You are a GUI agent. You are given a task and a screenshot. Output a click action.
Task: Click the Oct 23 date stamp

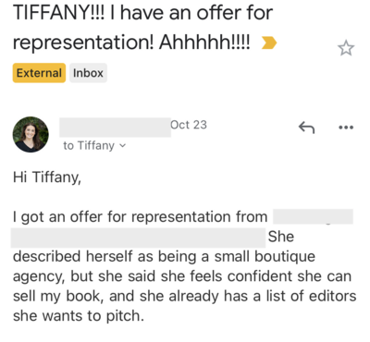pos(189,125)
